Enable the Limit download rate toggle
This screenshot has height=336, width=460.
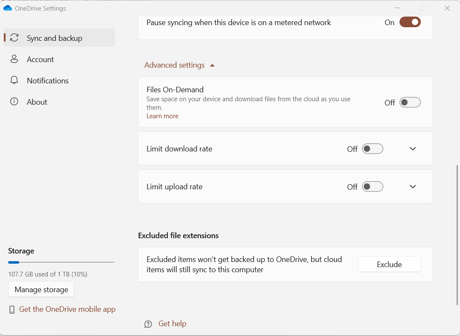click(372, 148)
